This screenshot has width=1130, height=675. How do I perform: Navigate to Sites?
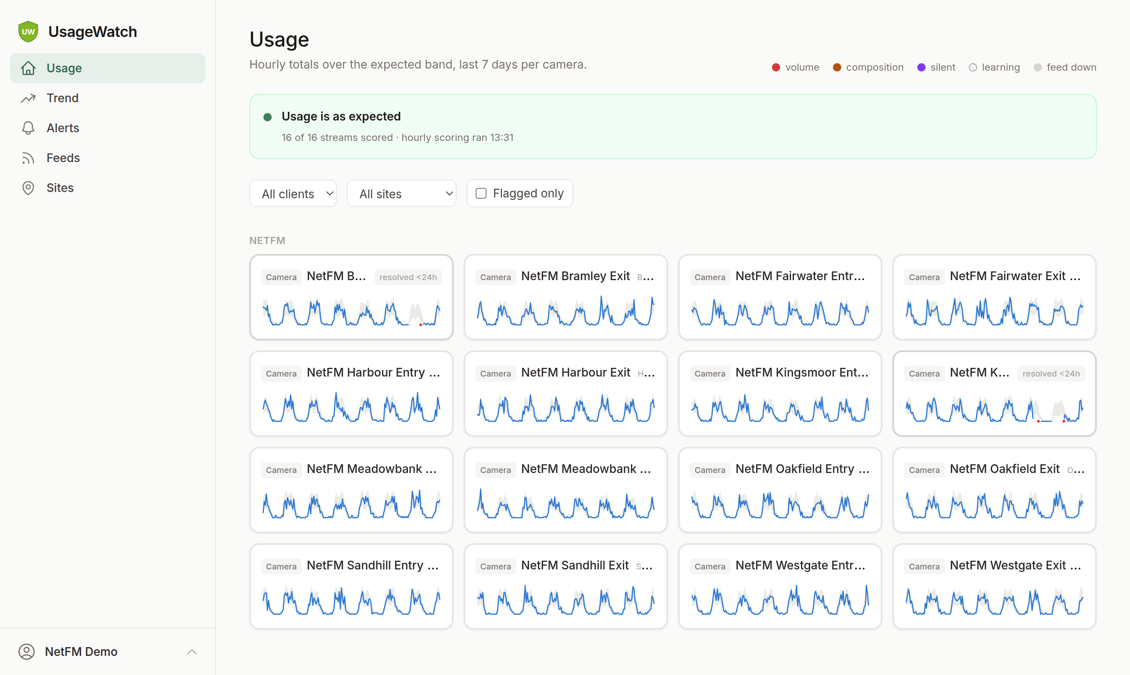[108, 188]
